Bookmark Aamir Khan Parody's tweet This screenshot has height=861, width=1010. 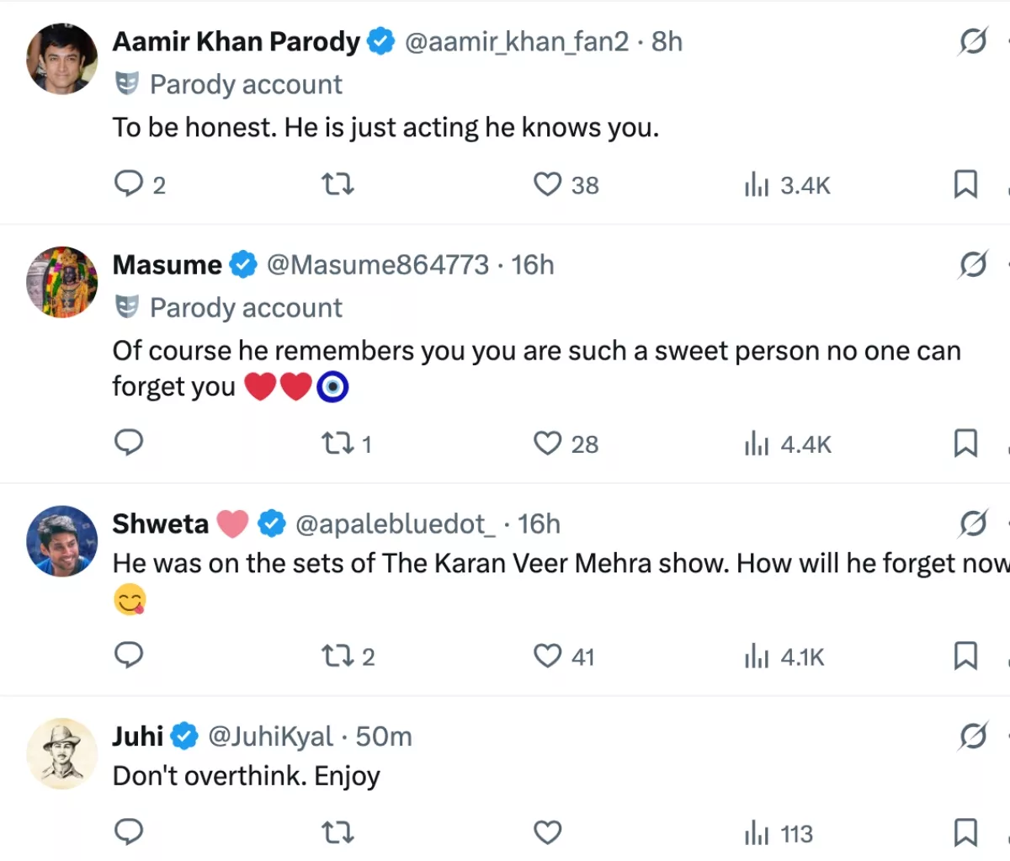965,184
